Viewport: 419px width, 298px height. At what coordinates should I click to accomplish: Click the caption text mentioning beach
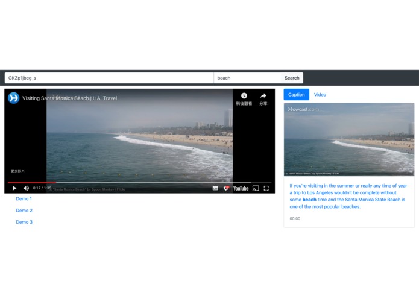tap(348, 196)
